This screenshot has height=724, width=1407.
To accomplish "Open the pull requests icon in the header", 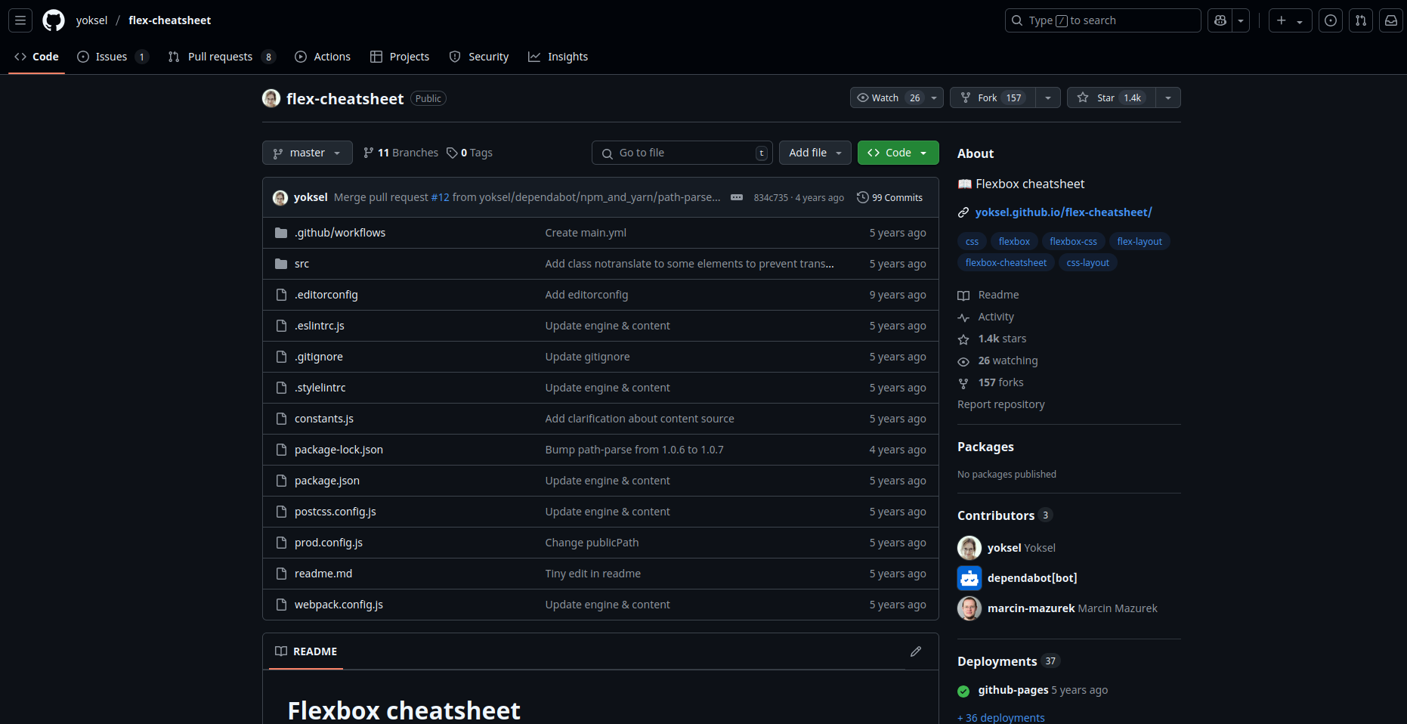I will tap(1361, 20).
